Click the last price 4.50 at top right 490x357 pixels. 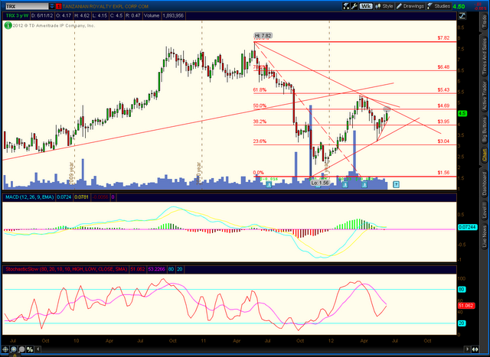pyautogui.click(x=459, y=6)
